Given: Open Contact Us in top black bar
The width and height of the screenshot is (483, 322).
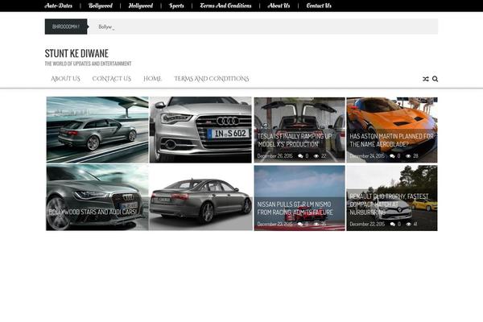Looking at the screenshot, I should coord(319,6).
